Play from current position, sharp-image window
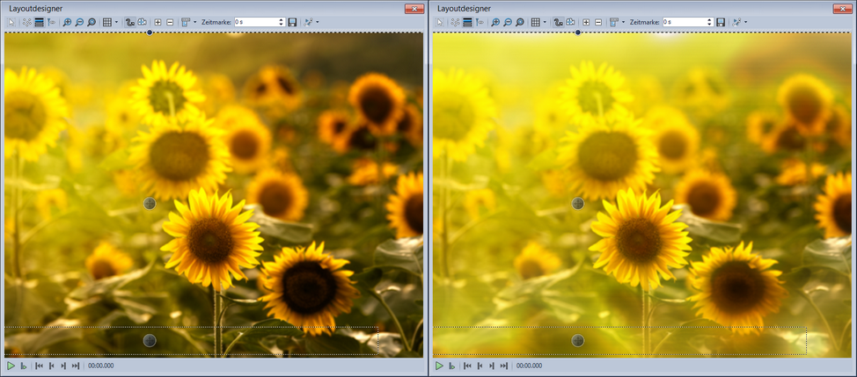Viewport: 857px width, 377px height. click(23, 366)
